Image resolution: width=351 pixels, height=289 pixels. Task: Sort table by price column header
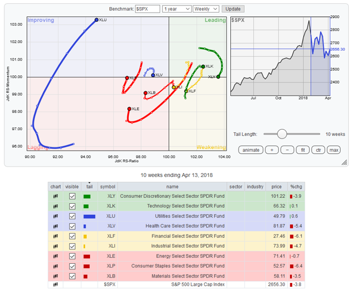pos(276,187)
